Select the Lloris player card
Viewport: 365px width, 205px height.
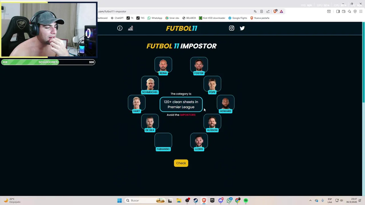[x=199, y=142]
